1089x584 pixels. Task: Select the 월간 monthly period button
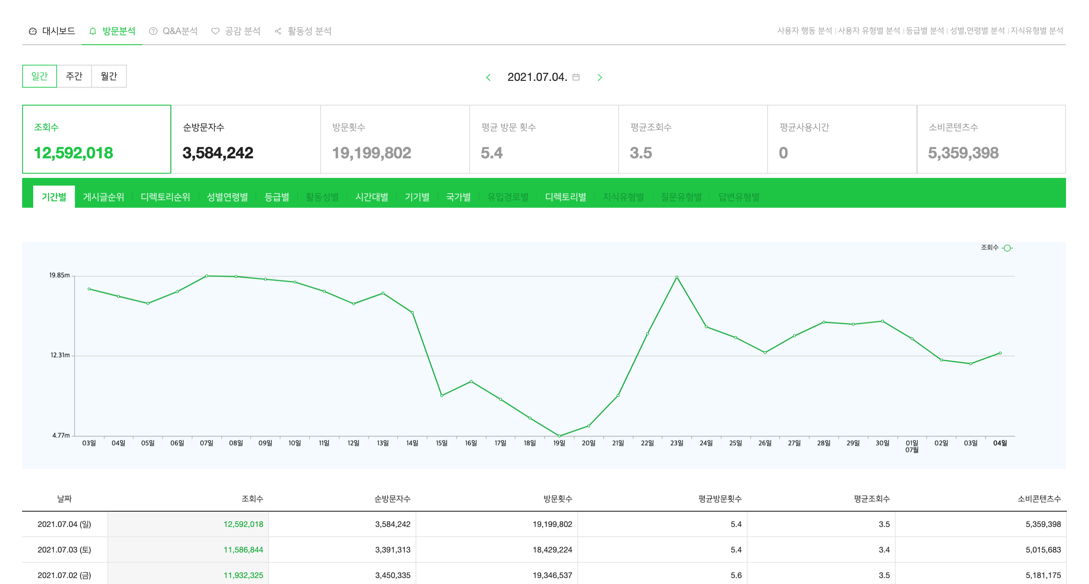pos(109,76)
